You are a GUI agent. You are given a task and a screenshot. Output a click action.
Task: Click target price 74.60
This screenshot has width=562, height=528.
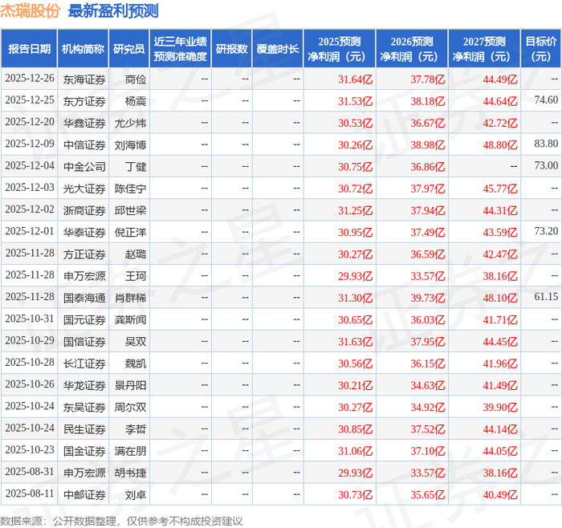click(546, 100)
